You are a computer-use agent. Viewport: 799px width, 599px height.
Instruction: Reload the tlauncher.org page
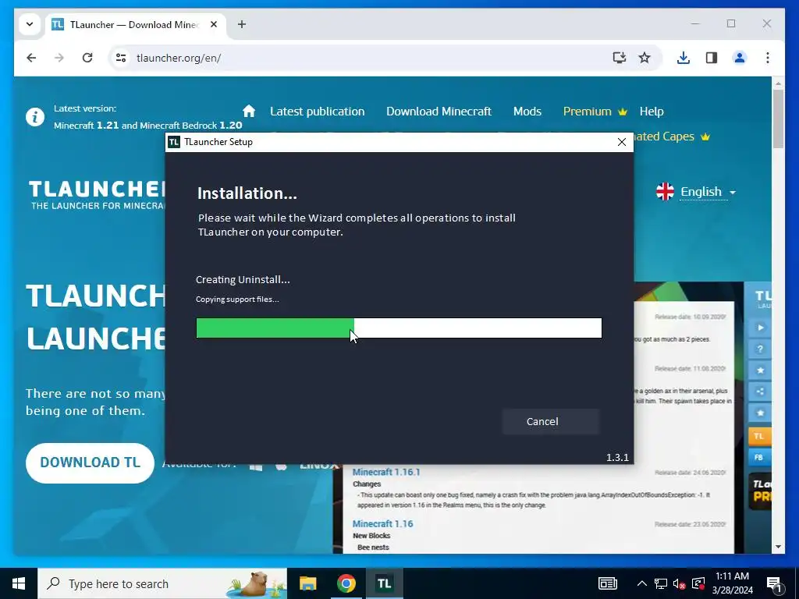tap(87, 58)
